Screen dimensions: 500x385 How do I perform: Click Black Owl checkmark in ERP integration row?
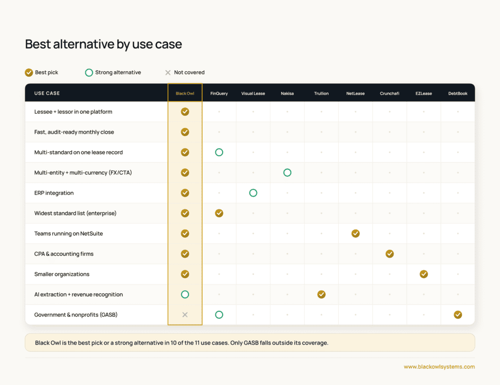[185, 193]
